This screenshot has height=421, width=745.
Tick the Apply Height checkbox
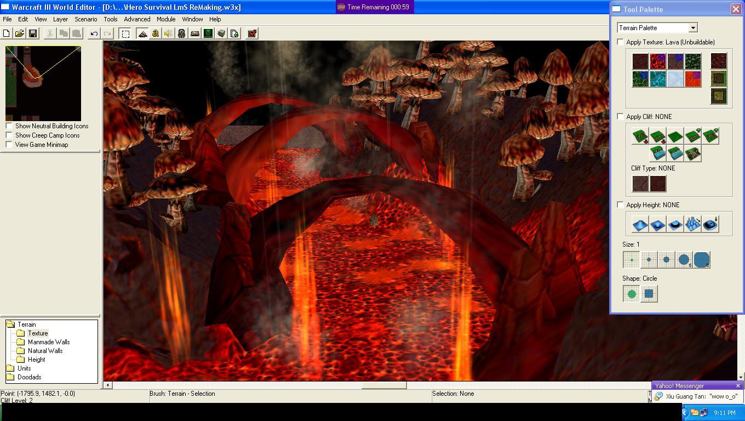click(621, 205)
